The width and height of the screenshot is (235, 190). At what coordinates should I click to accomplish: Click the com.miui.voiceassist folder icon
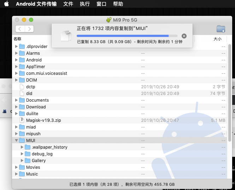click(22, 73)
